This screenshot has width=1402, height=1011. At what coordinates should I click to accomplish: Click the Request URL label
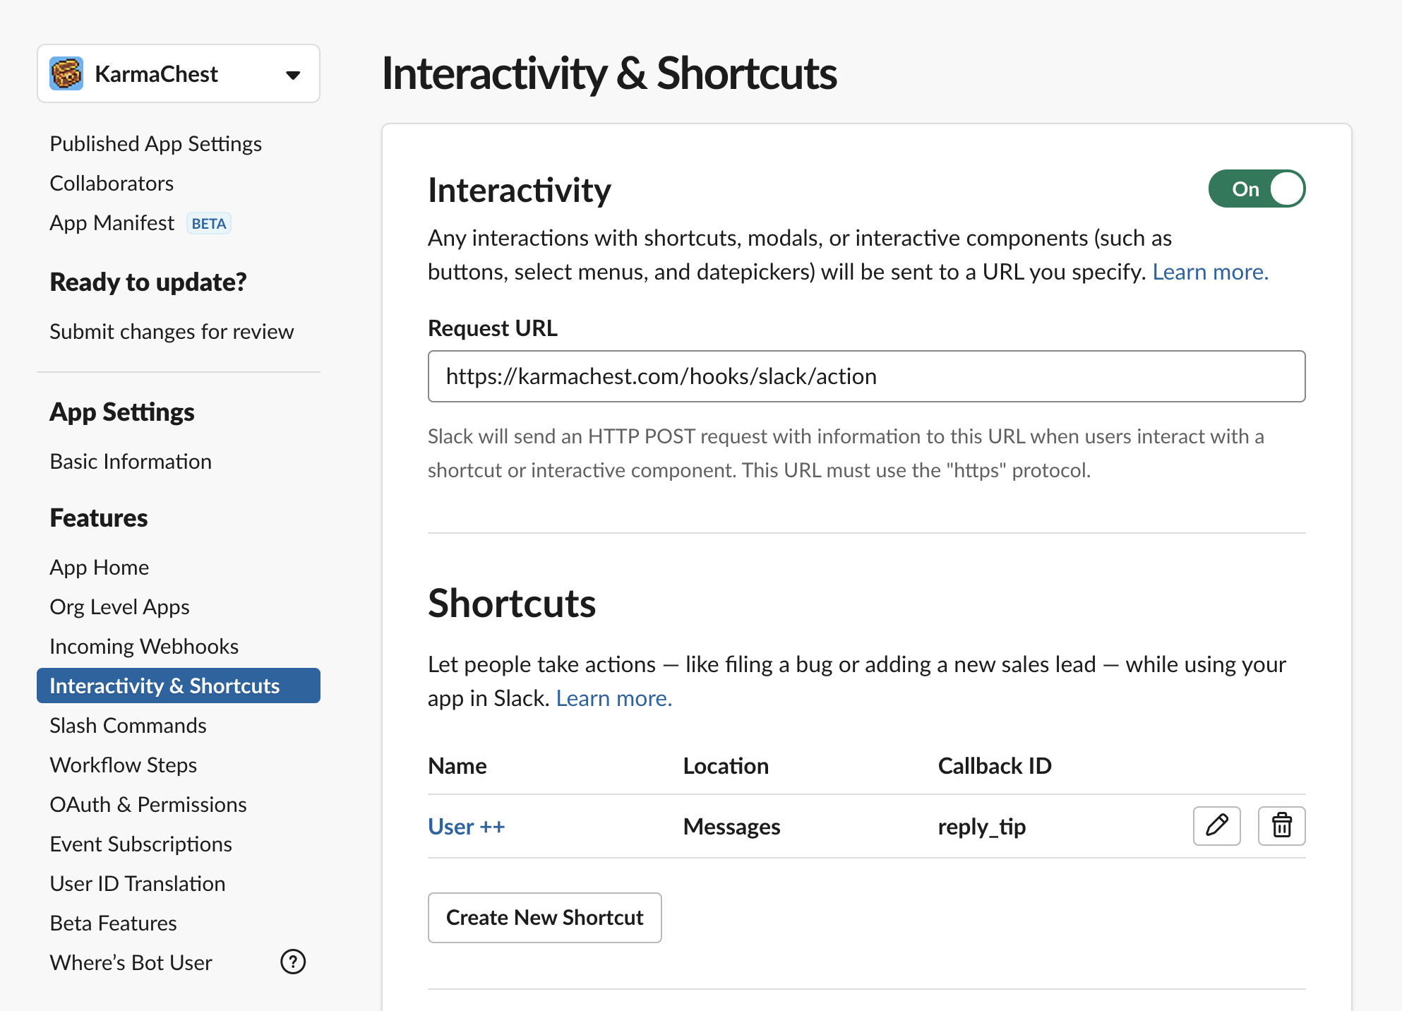click(x=492, y=328)
